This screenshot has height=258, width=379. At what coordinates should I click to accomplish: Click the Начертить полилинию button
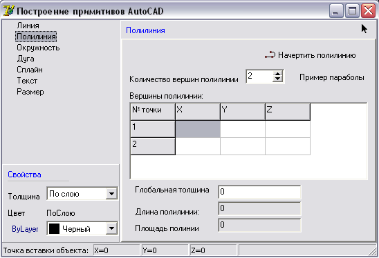click(311, 55)
